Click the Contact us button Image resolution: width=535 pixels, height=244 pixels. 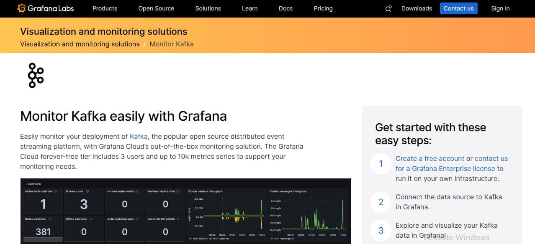tap(458, 8)
